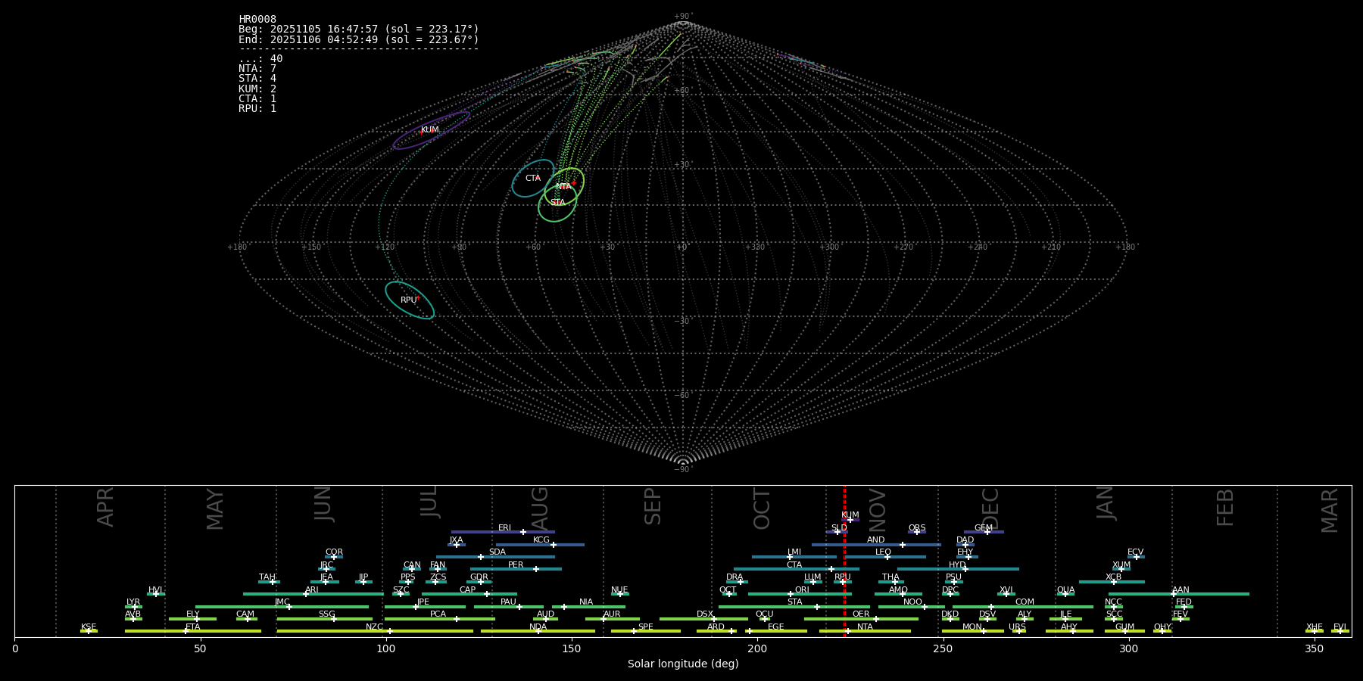1363x681 pixels.
Task: Select the GEM shower bar in timeline
Action: 984,532
